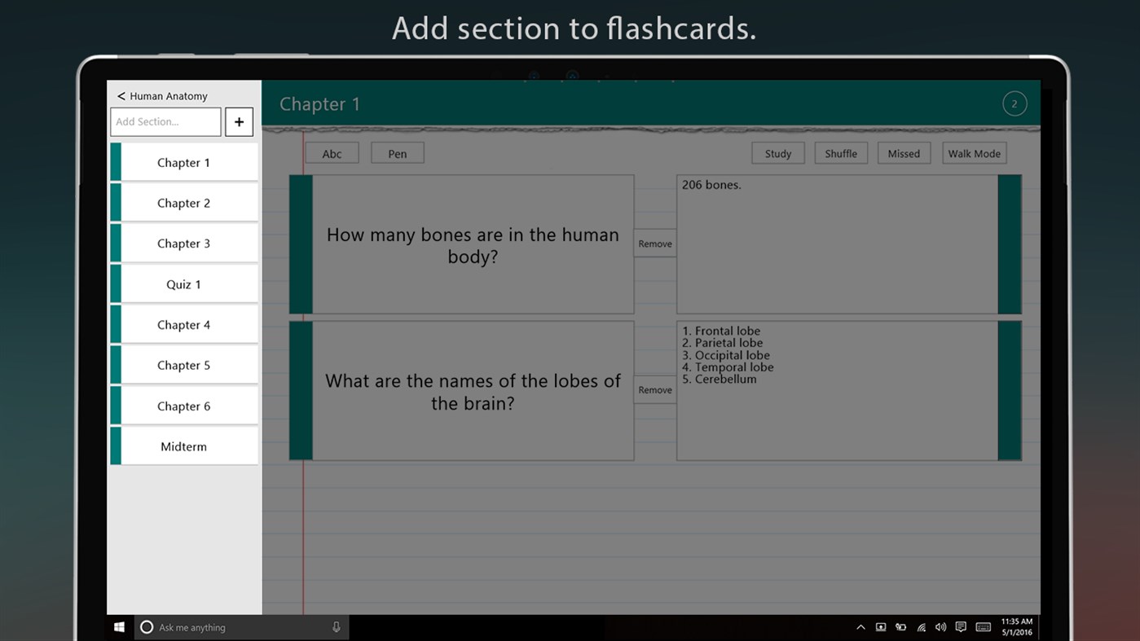Enable Walk Mode for flashcards
The height and width of the screenshot is (641, 1140).
pos(974,152)
